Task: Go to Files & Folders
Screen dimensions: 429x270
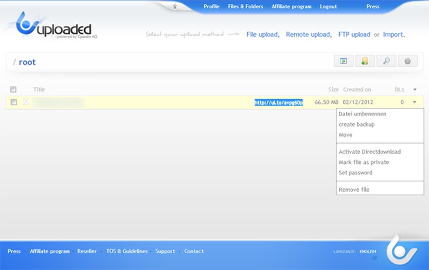Action: coord(245,6)
